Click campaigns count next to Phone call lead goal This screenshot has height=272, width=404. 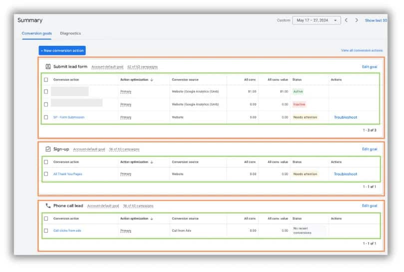coord(138,206)
